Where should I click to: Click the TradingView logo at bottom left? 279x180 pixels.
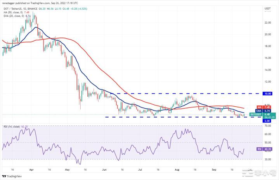14,175
